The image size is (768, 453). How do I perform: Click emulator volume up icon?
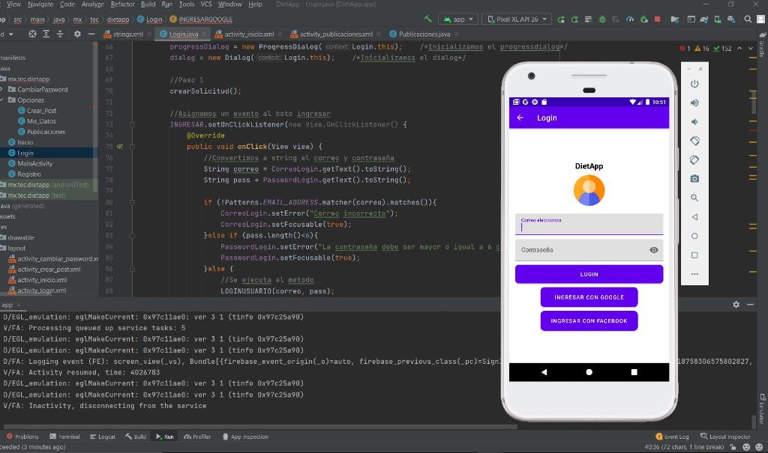coord(694,103)
